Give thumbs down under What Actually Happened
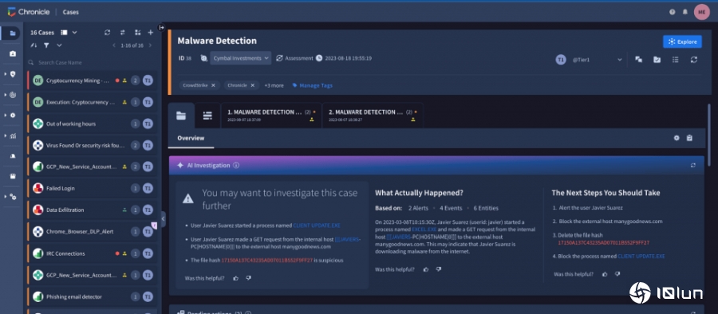The height and width of the screenshot is (314, 718). pyautogui.click(x=438, y=269)
